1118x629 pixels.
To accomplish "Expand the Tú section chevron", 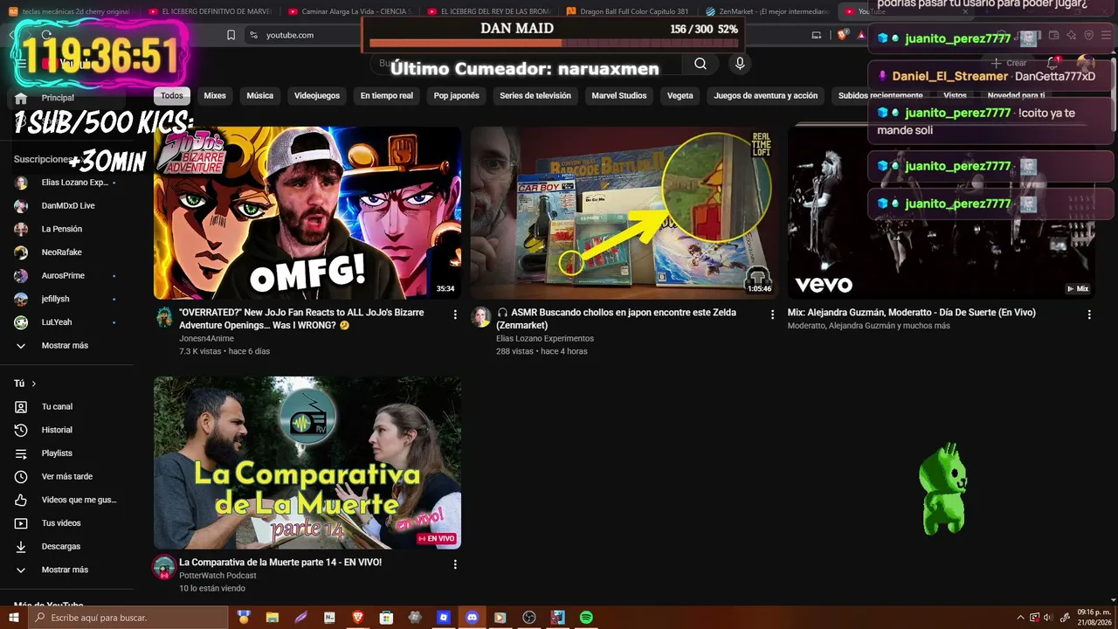I will click(34, 384).
